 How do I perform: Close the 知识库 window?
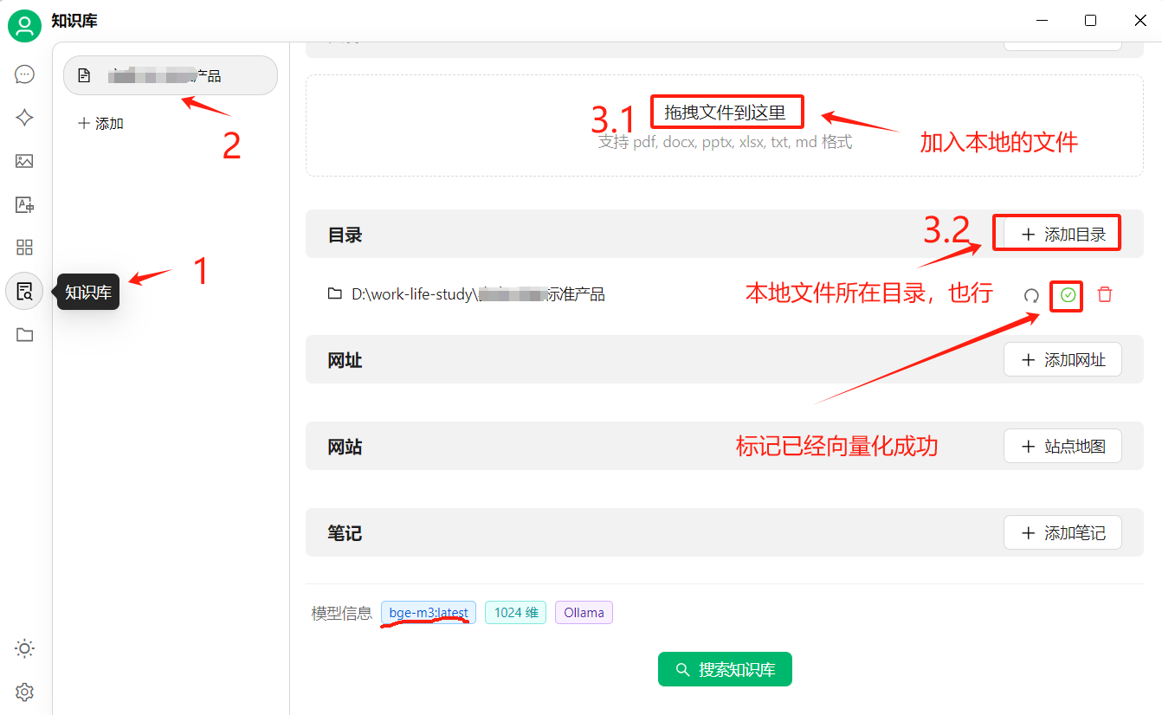[1140, 21]
